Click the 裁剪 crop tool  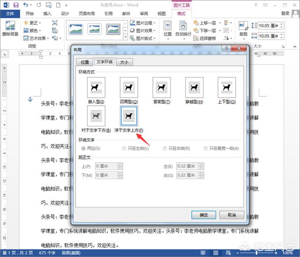243,30
